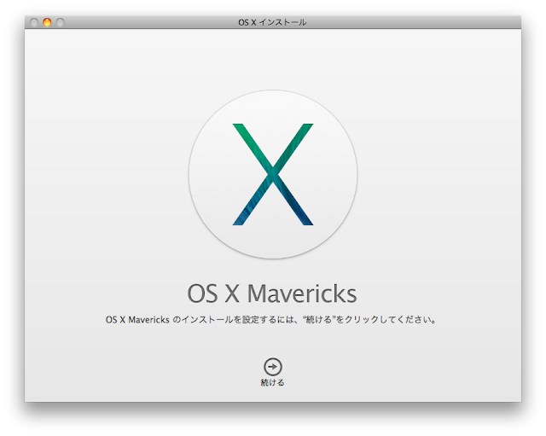Click the 続ける label under the arrow

pyautogui.click(x=273, y=382)
